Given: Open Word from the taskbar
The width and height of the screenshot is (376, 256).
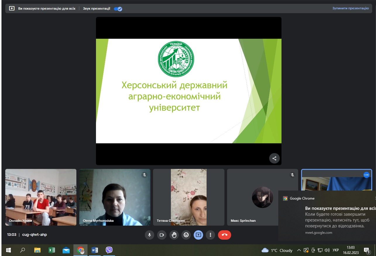Looking at the screenshot, I should click(95, 250).
